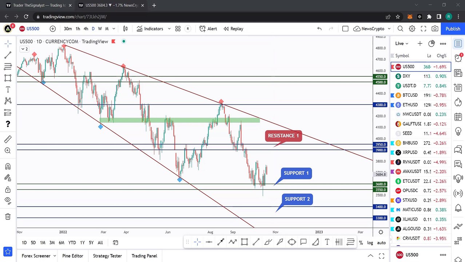Start bar Replay mode

[x=233, y=29]
